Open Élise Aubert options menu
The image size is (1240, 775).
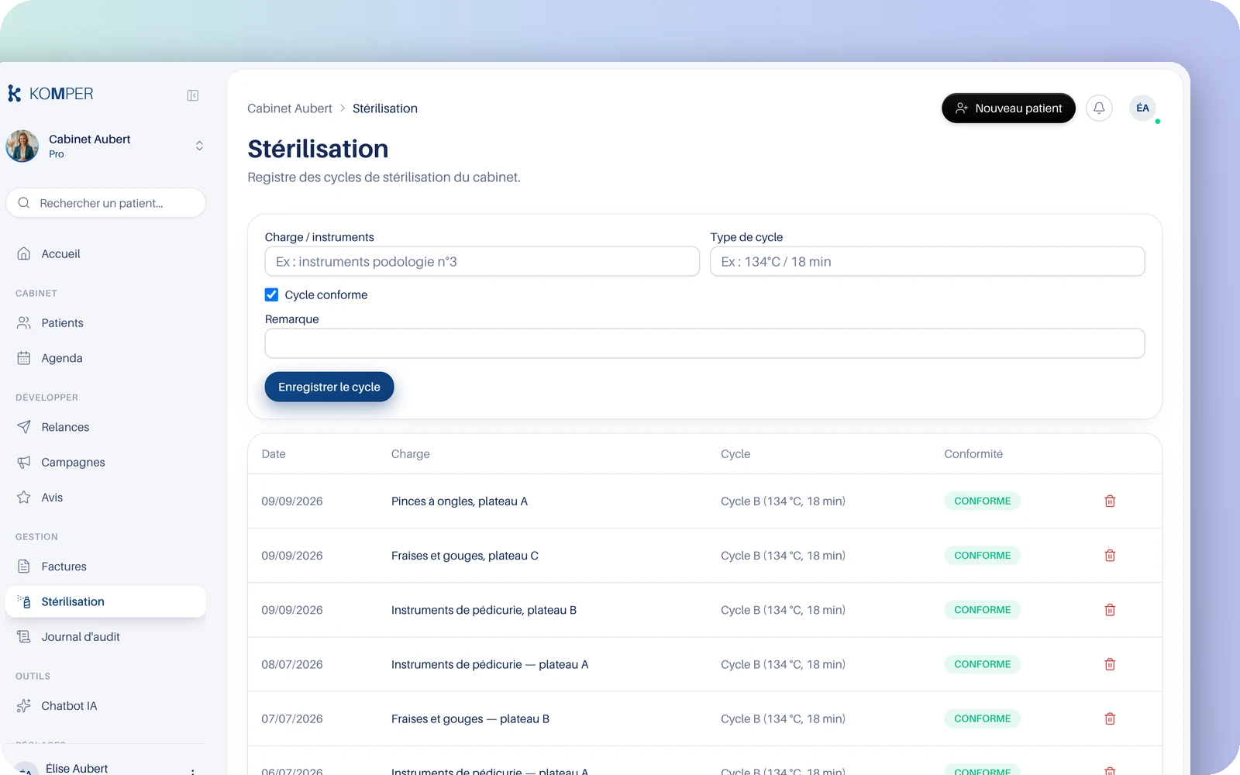192,770
